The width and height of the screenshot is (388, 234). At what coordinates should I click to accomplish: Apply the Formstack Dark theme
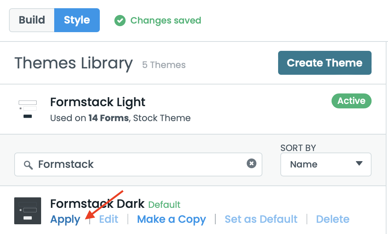coord(65,219)
